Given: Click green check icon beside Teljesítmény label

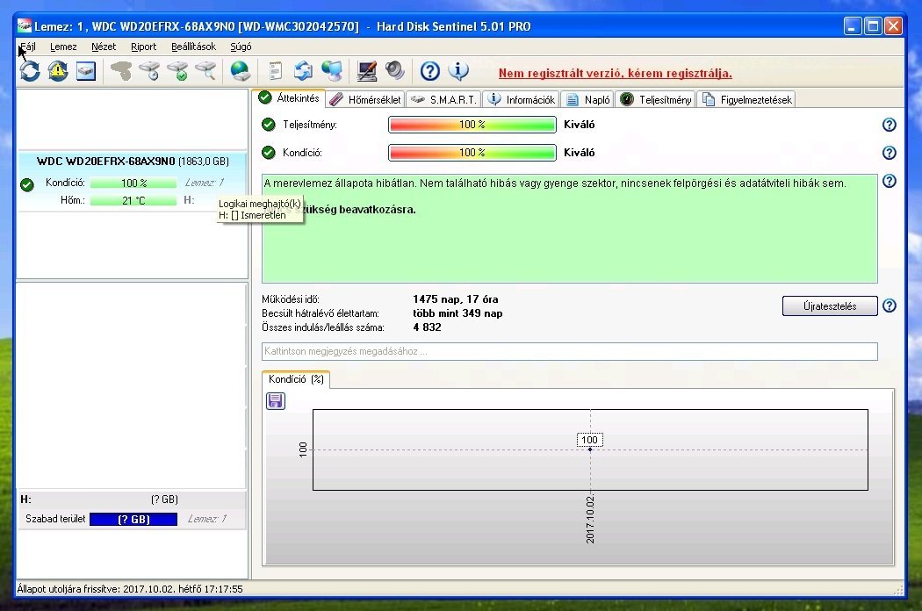Looking at the screenshot, I should click(x=268, y=125).
